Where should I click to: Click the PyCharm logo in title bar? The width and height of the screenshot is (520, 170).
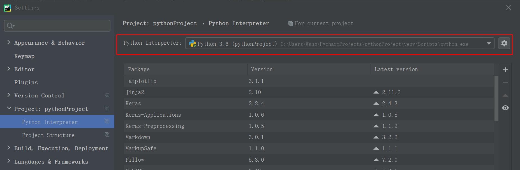coord(7,8)
